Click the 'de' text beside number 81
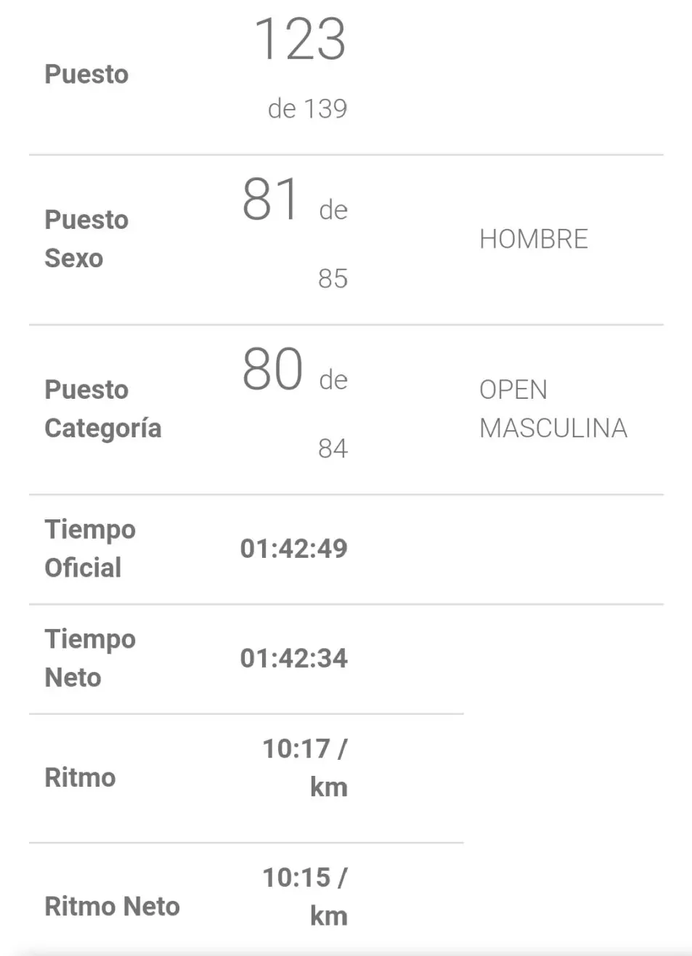The height and width of the screenshot is (956, 692). pos(333,211)
